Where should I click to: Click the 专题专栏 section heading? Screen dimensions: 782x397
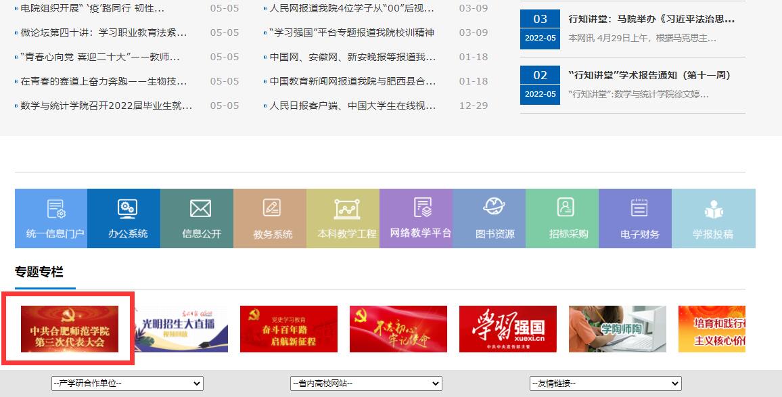(39, 272)
